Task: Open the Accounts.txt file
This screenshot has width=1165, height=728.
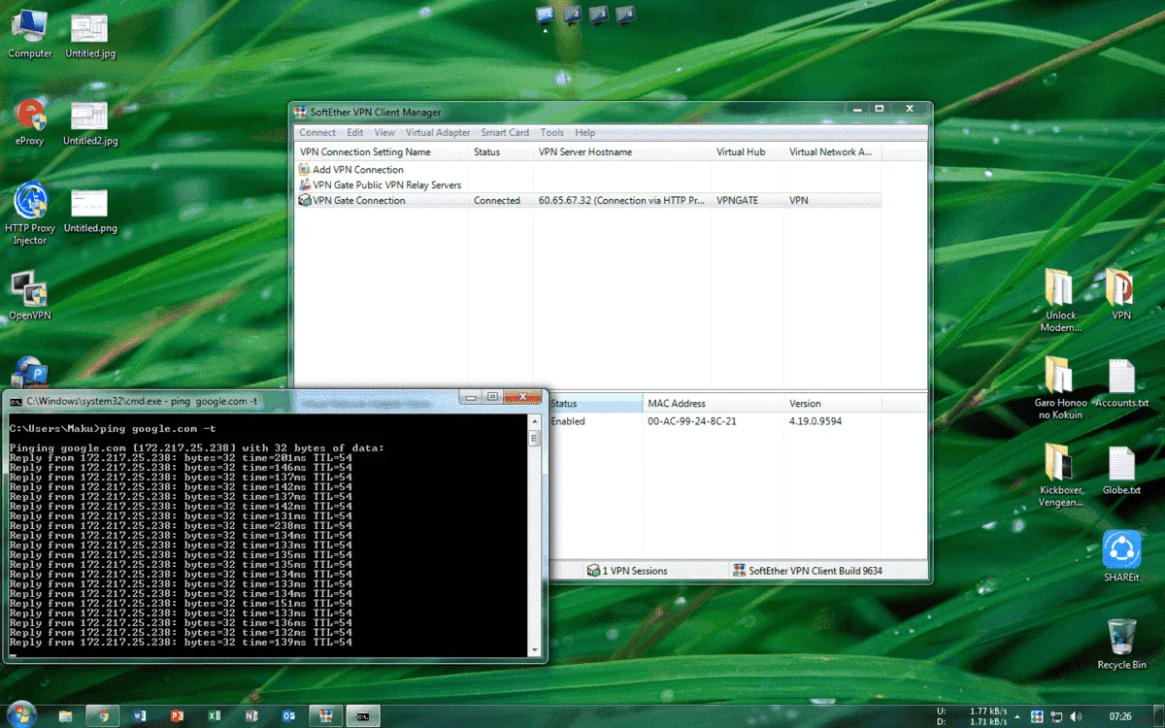Action: [x=1121, y=383]
